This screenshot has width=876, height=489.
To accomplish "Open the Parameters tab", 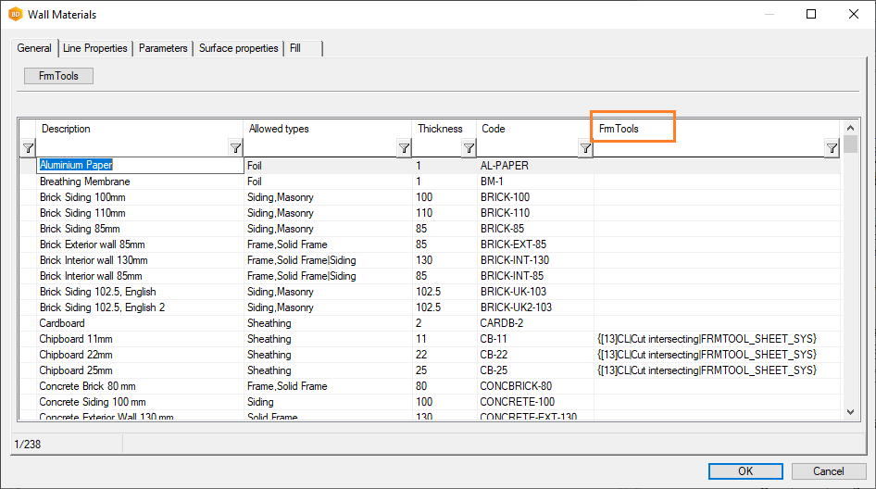I will click(x=163, y=48).
